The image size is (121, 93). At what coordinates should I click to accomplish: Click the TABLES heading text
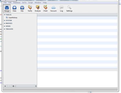(8, 15)
